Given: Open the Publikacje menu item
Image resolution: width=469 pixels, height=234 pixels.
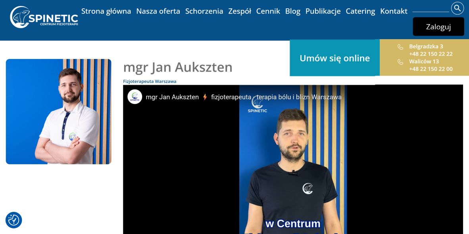Looking at the screenshot, I should click(323, 11).
